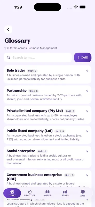Switch to the Practice tab
Screen dimensions: 95x207
[30, 193]
